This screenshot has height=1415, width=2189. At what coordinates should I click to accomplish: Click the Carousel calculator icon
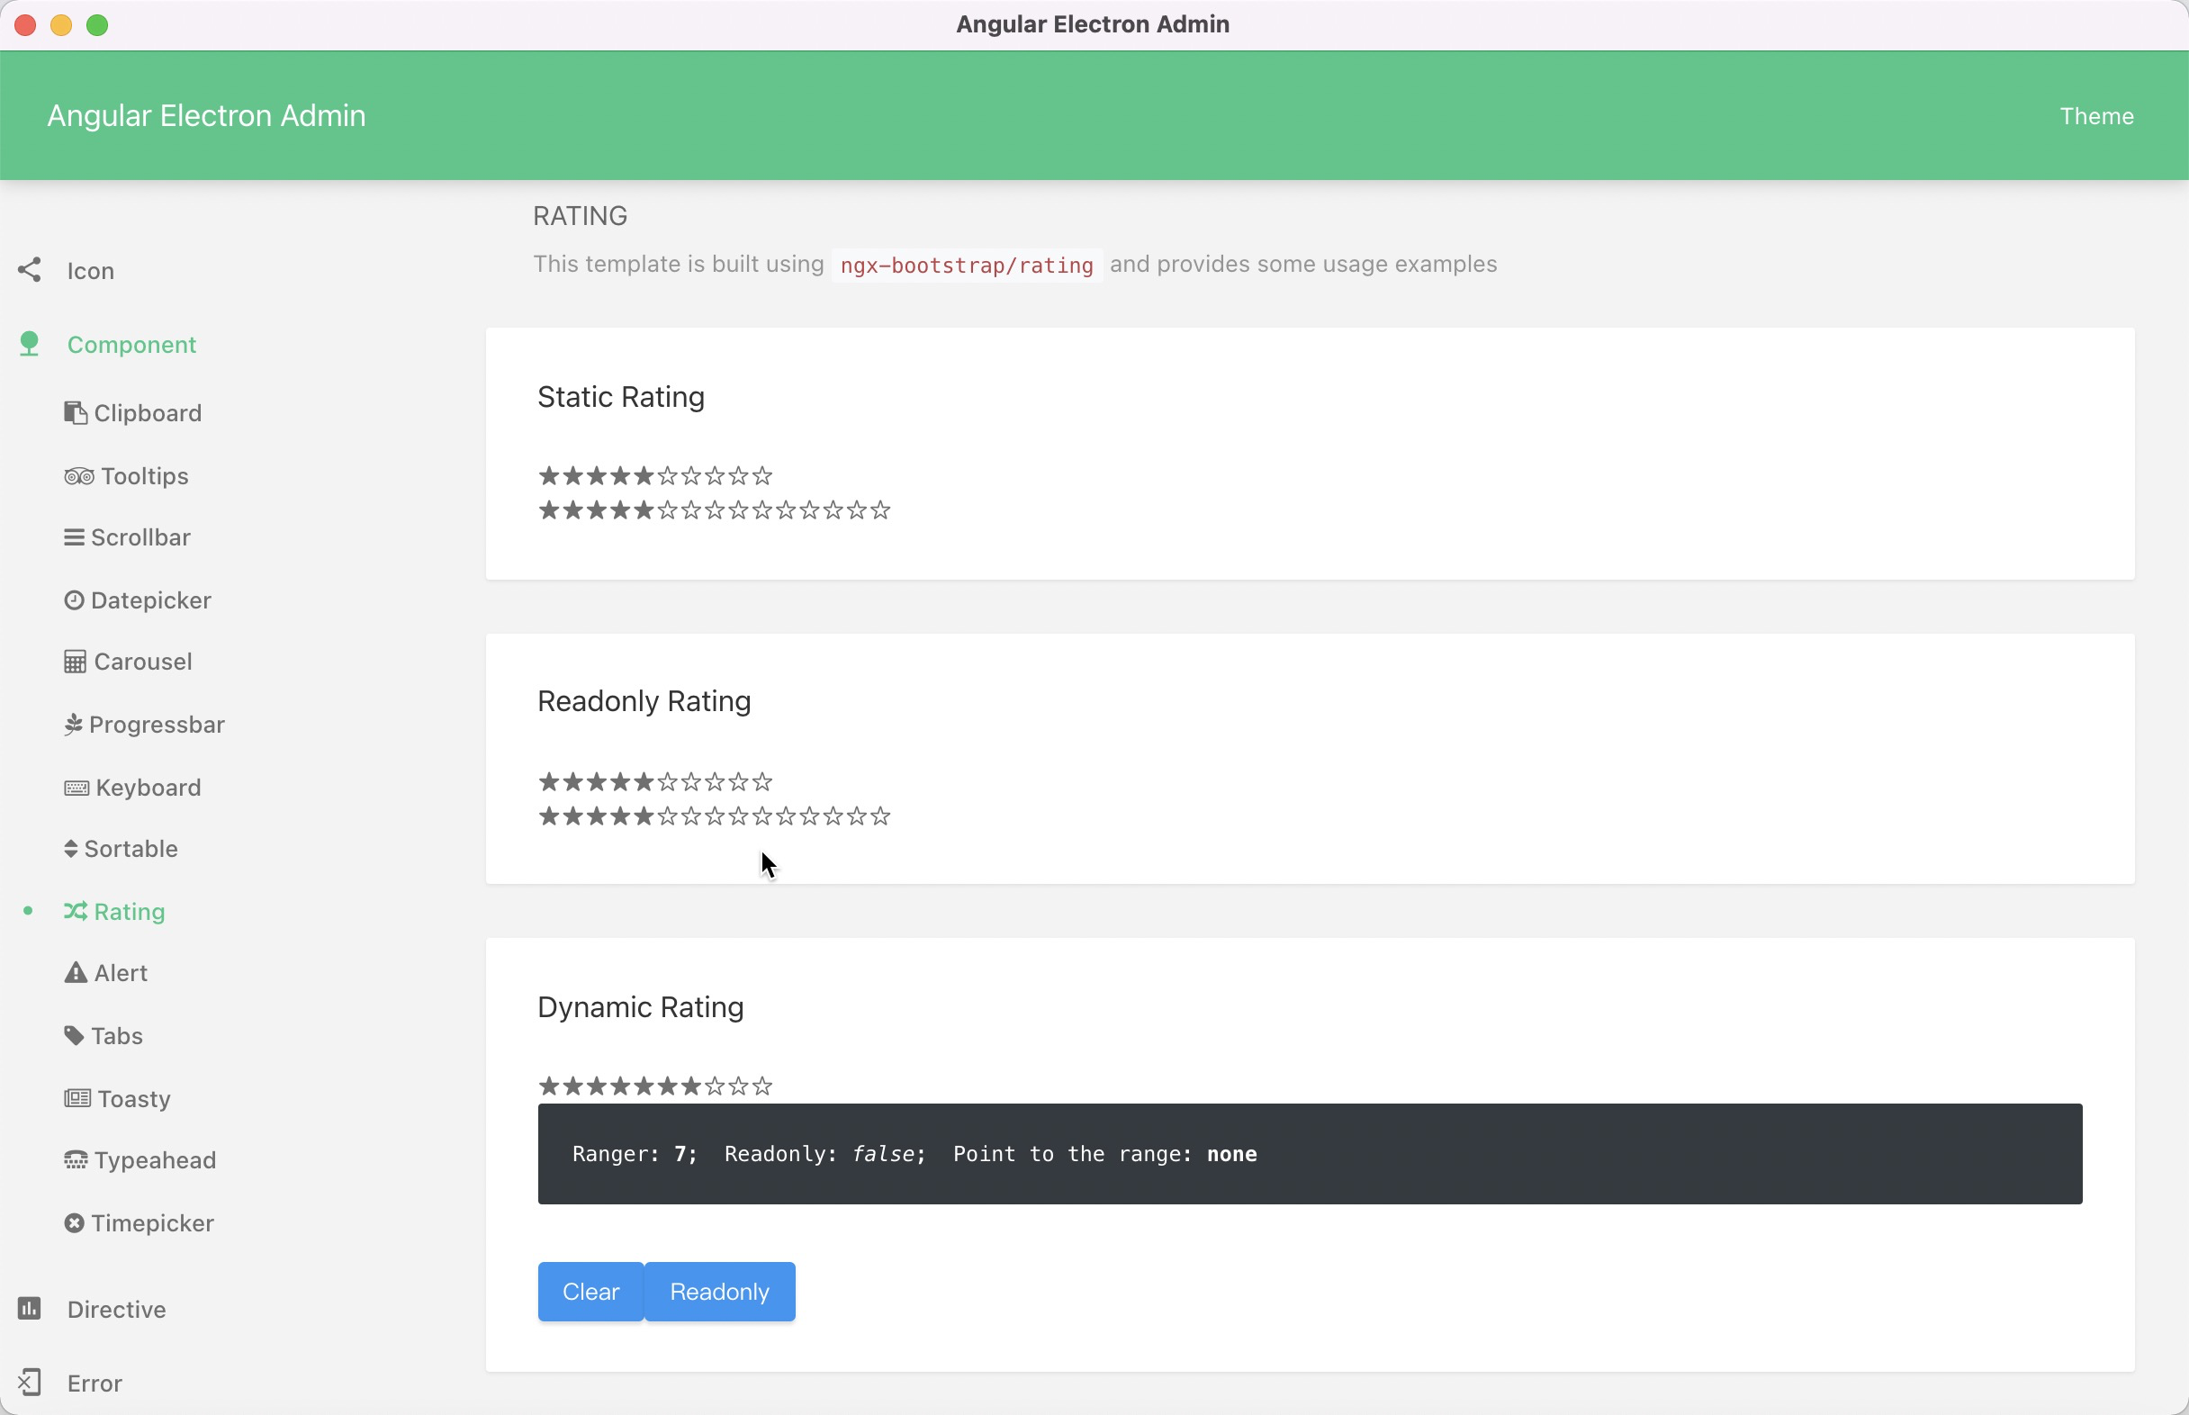click(x=76, y=662)
